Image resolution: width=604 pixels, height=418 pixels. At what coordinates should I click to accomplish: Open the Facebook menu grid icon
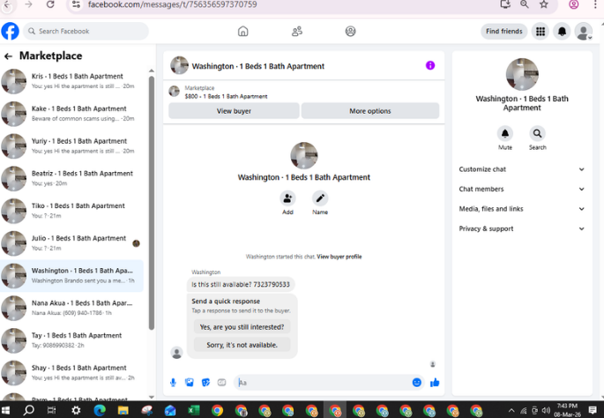point(541,31)
